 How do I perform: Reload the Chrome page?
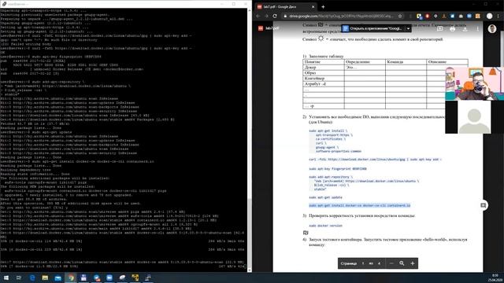[275, 16]
